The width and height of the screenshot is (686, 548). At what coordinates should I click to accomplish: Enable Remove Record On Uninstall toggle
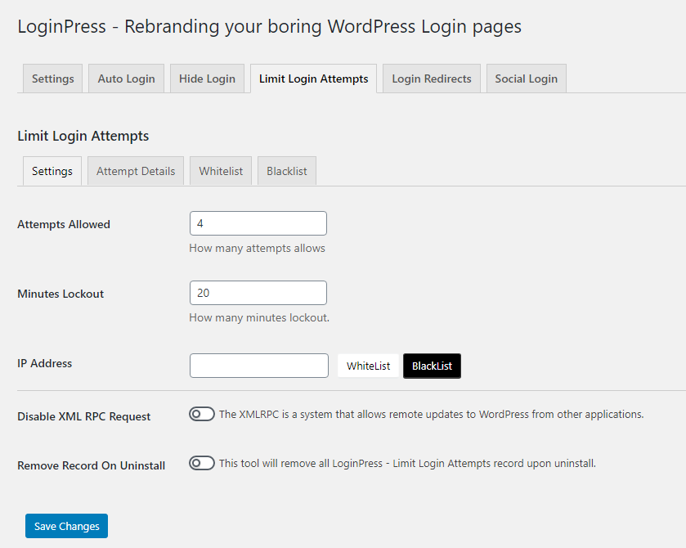point(202,463)
